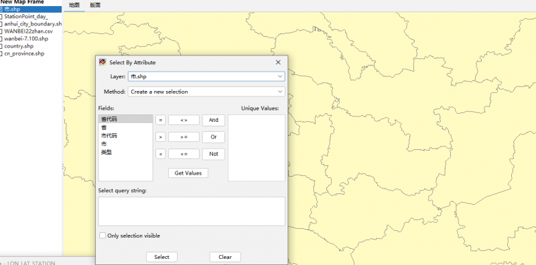Click the Select button
This screenshot has width=536, height=265.
pyautogui.click(x=161, y=257)
